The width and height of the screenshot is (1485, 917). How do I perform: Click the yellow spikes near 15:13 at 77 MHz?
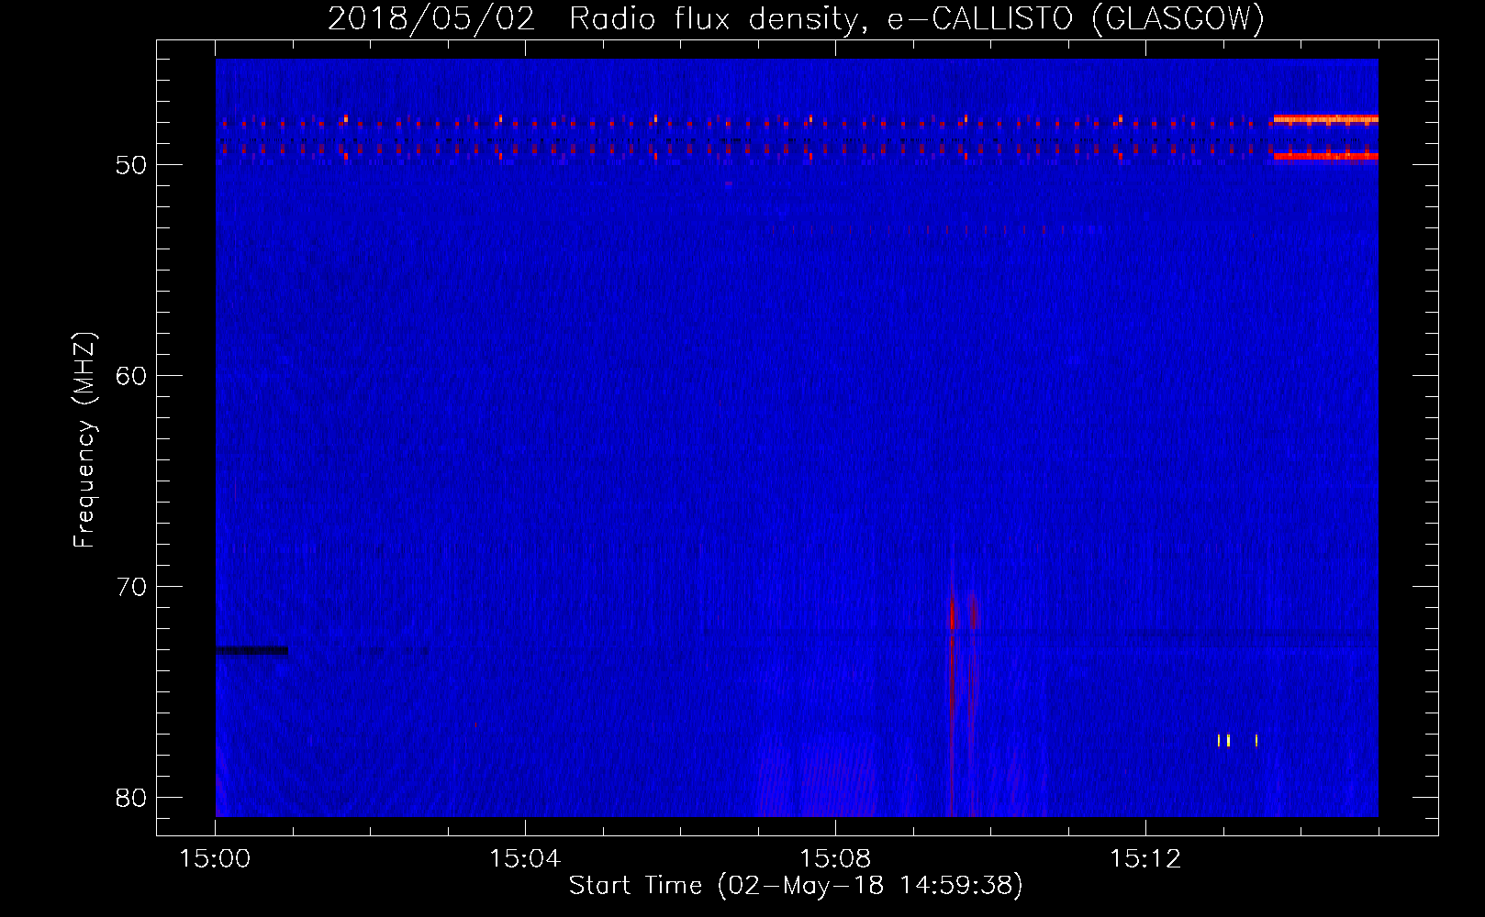(1236, 740)
